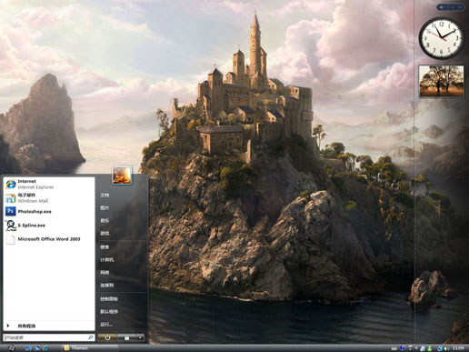The height and width of the screenshot is (352, 469).
Task: Lock the computer with the padlock button
Action: [x=126, y=337]
